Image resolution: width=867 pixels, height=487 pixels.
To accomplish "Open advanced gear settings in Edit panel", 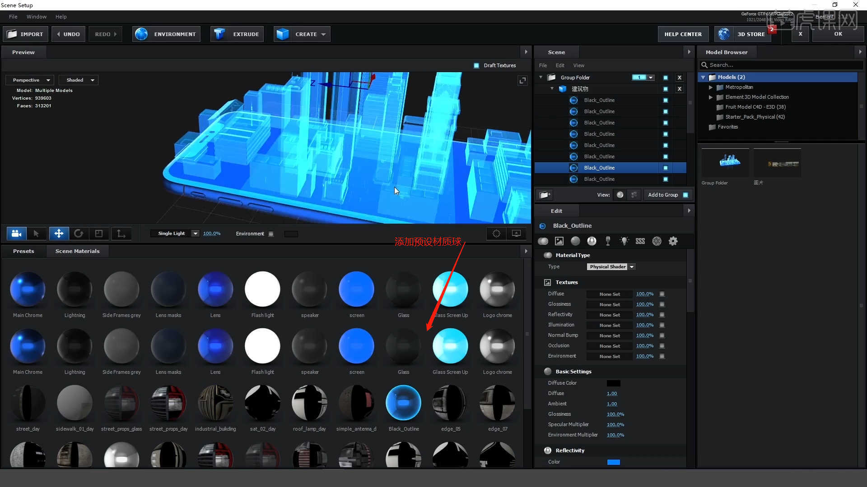I will click(673, 241).
